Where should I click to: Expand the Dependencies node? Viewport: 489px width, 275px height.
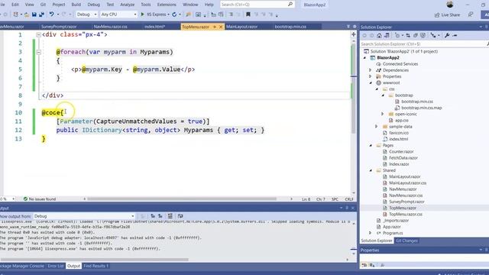(370, 70)
